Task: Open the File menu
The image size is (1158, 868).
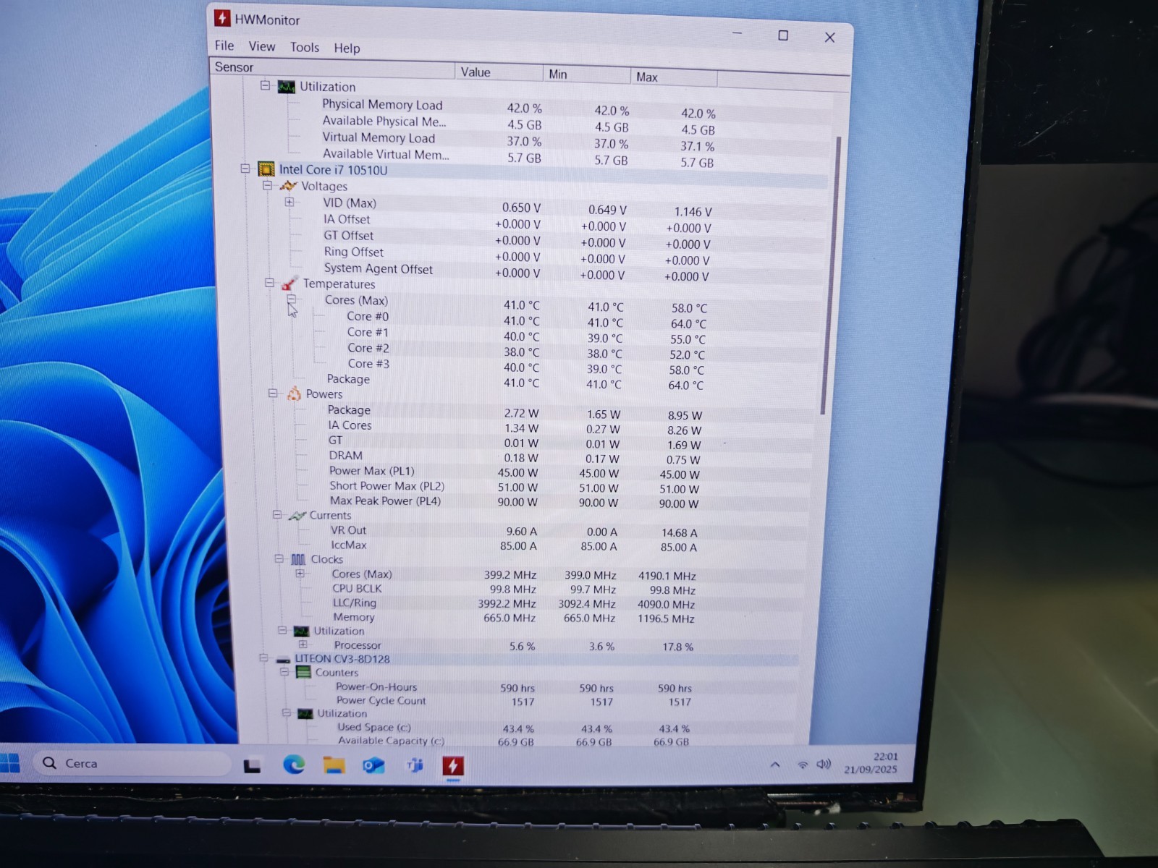Action: point(224,46)
